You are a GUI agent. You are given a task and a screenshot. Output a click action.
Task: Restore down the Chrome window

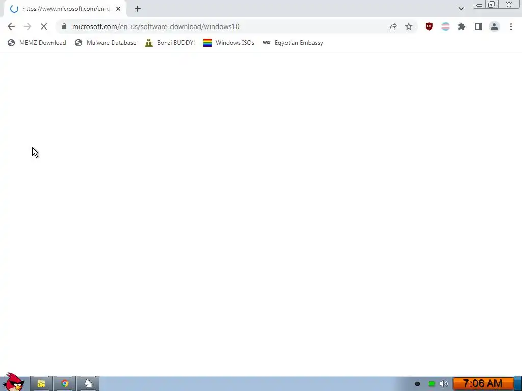tap(492, 4)
